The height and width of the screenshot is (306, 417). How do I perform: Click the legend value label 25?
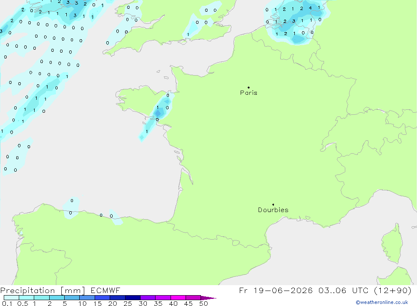[x=128, y=303]
